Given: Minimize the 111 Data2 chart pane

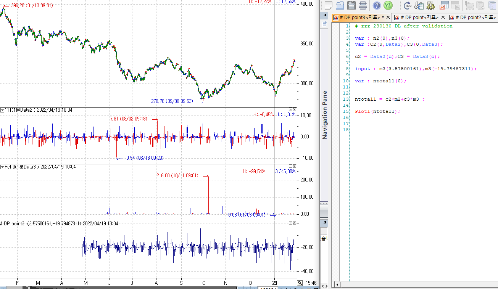Looking at the screenshot, I should click(x=290, y=109).
